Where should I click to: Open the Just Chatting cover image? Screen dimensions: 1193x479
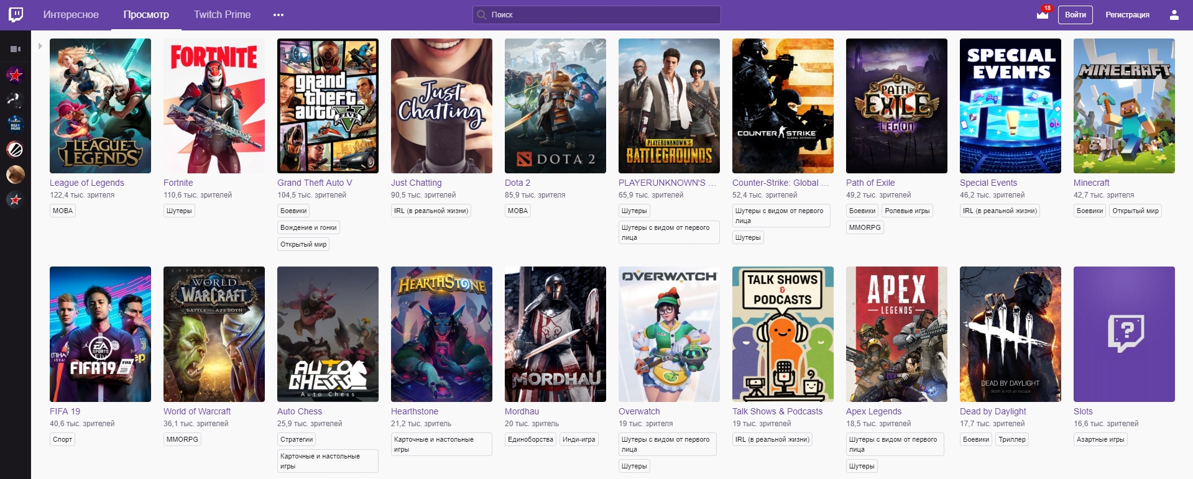pos(441,106)
